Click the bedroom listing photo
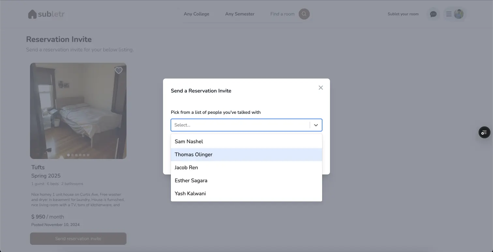The height and width of the screenshot is (252, 493). point(78,111)
